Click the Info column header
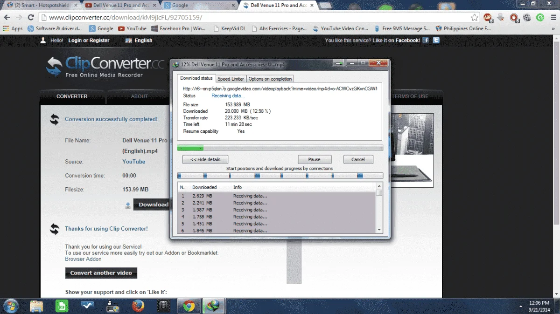The height and width of the screenshot is (314, 560). pos(238,187)
